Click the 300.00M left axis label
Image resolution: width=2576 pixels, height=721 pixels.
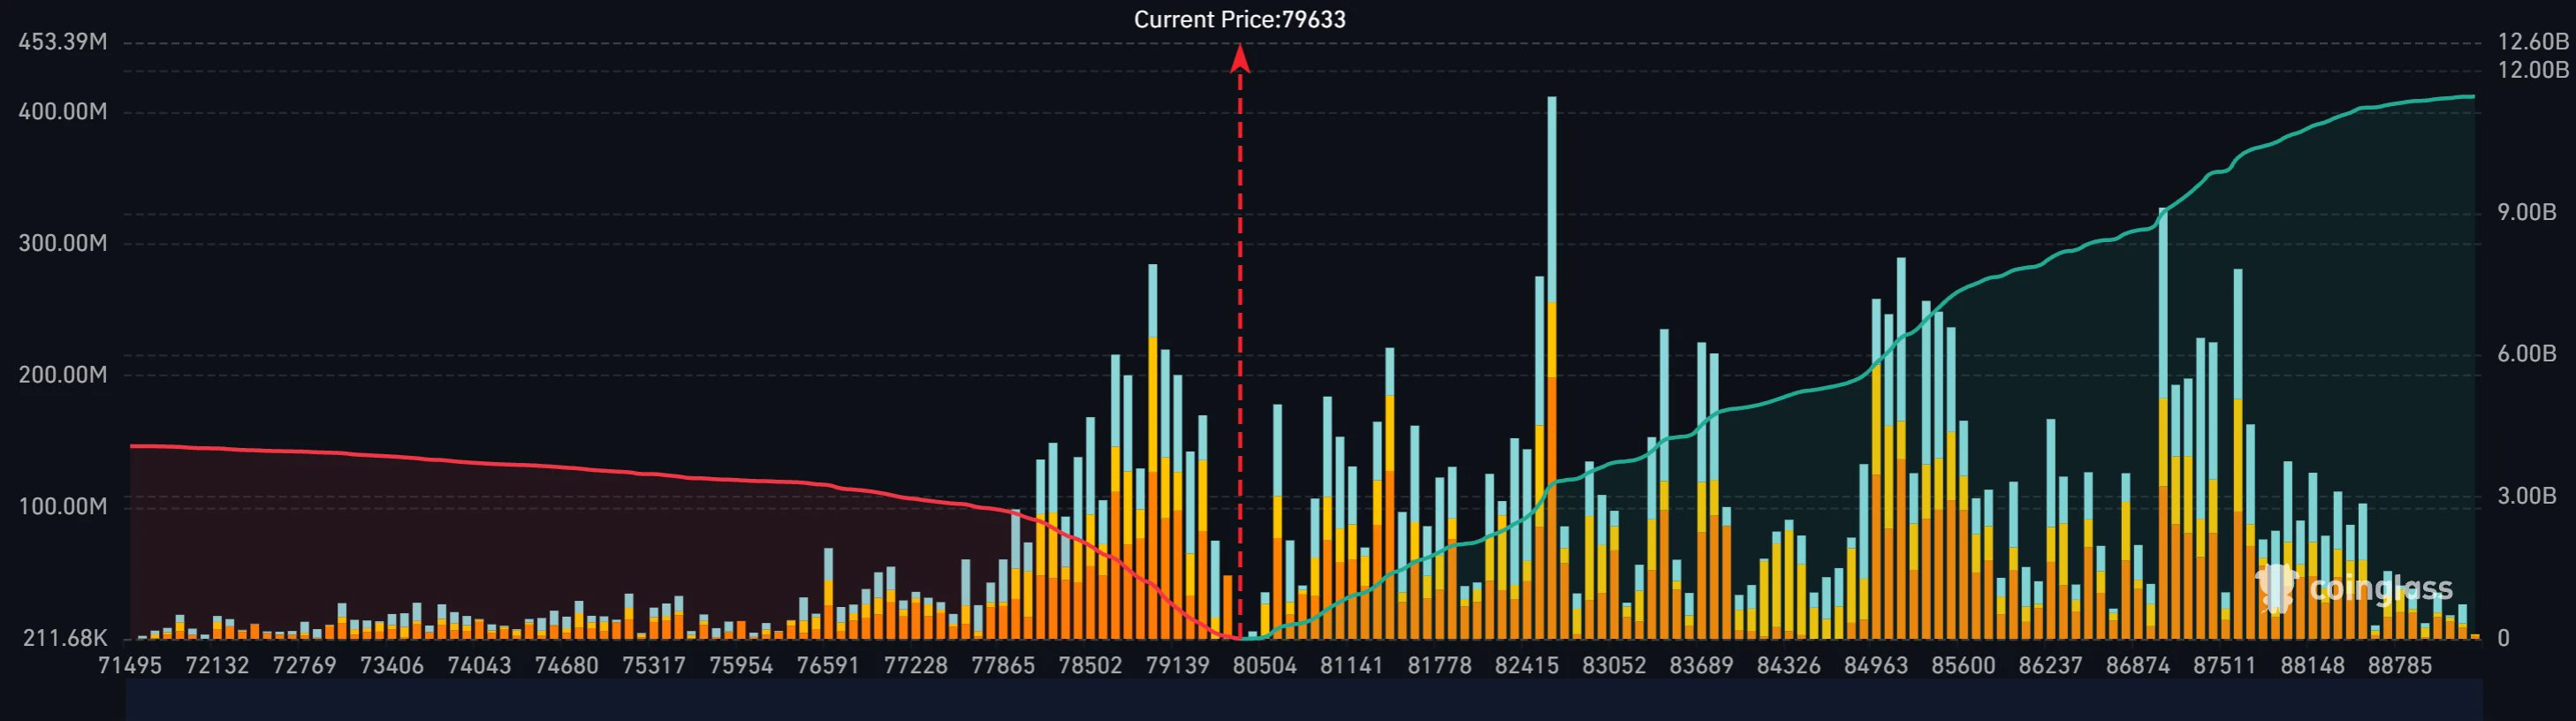coord(62,243)
